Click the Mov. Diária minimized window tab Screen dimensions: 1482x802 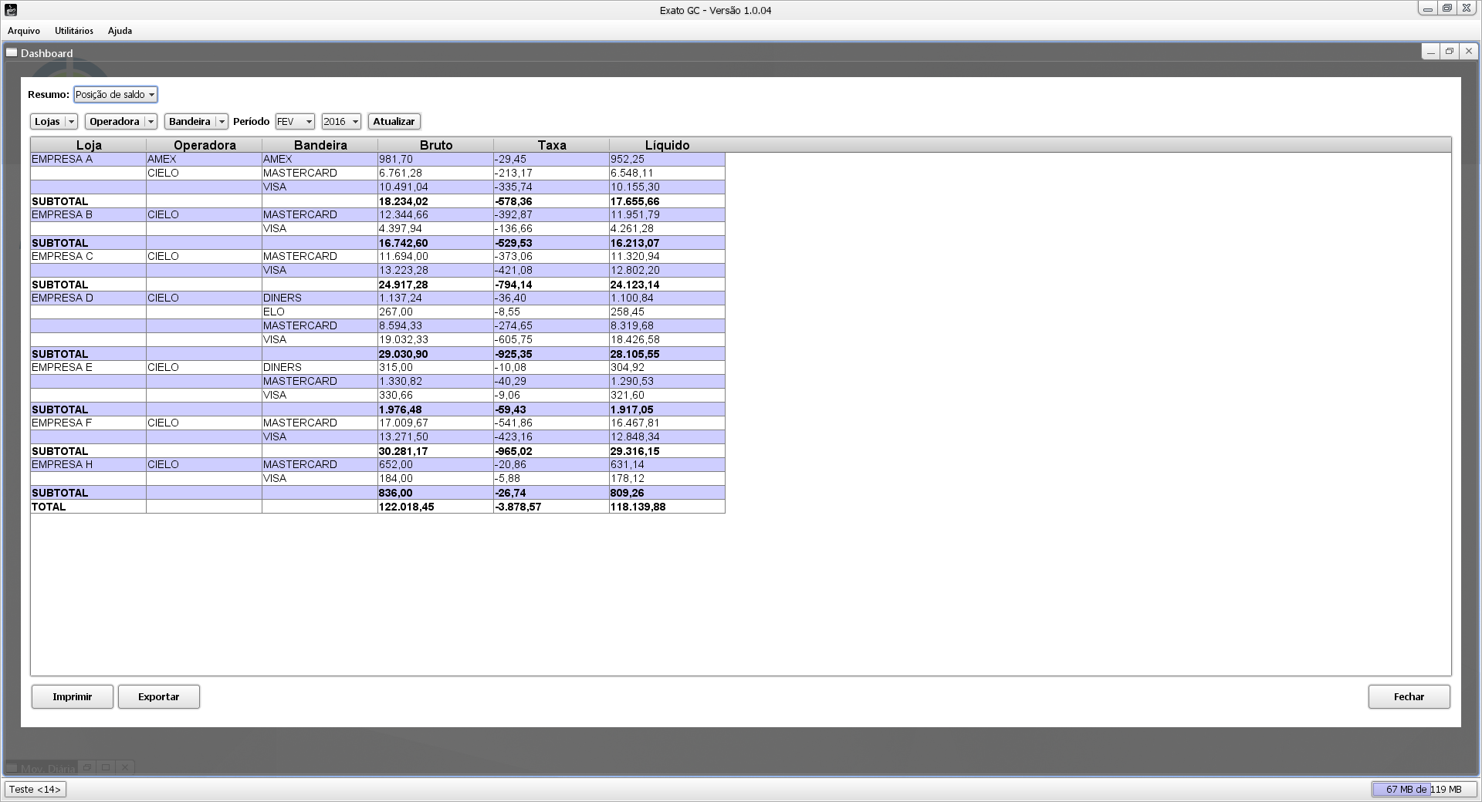click(x=41, y=768)
